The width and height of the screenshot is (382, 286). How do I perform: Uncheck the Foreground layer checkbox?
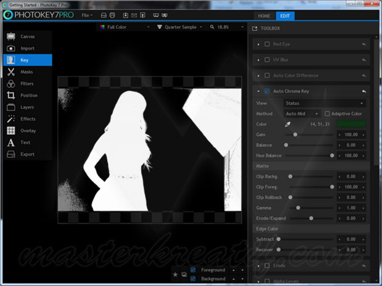[x=193, y=270]
